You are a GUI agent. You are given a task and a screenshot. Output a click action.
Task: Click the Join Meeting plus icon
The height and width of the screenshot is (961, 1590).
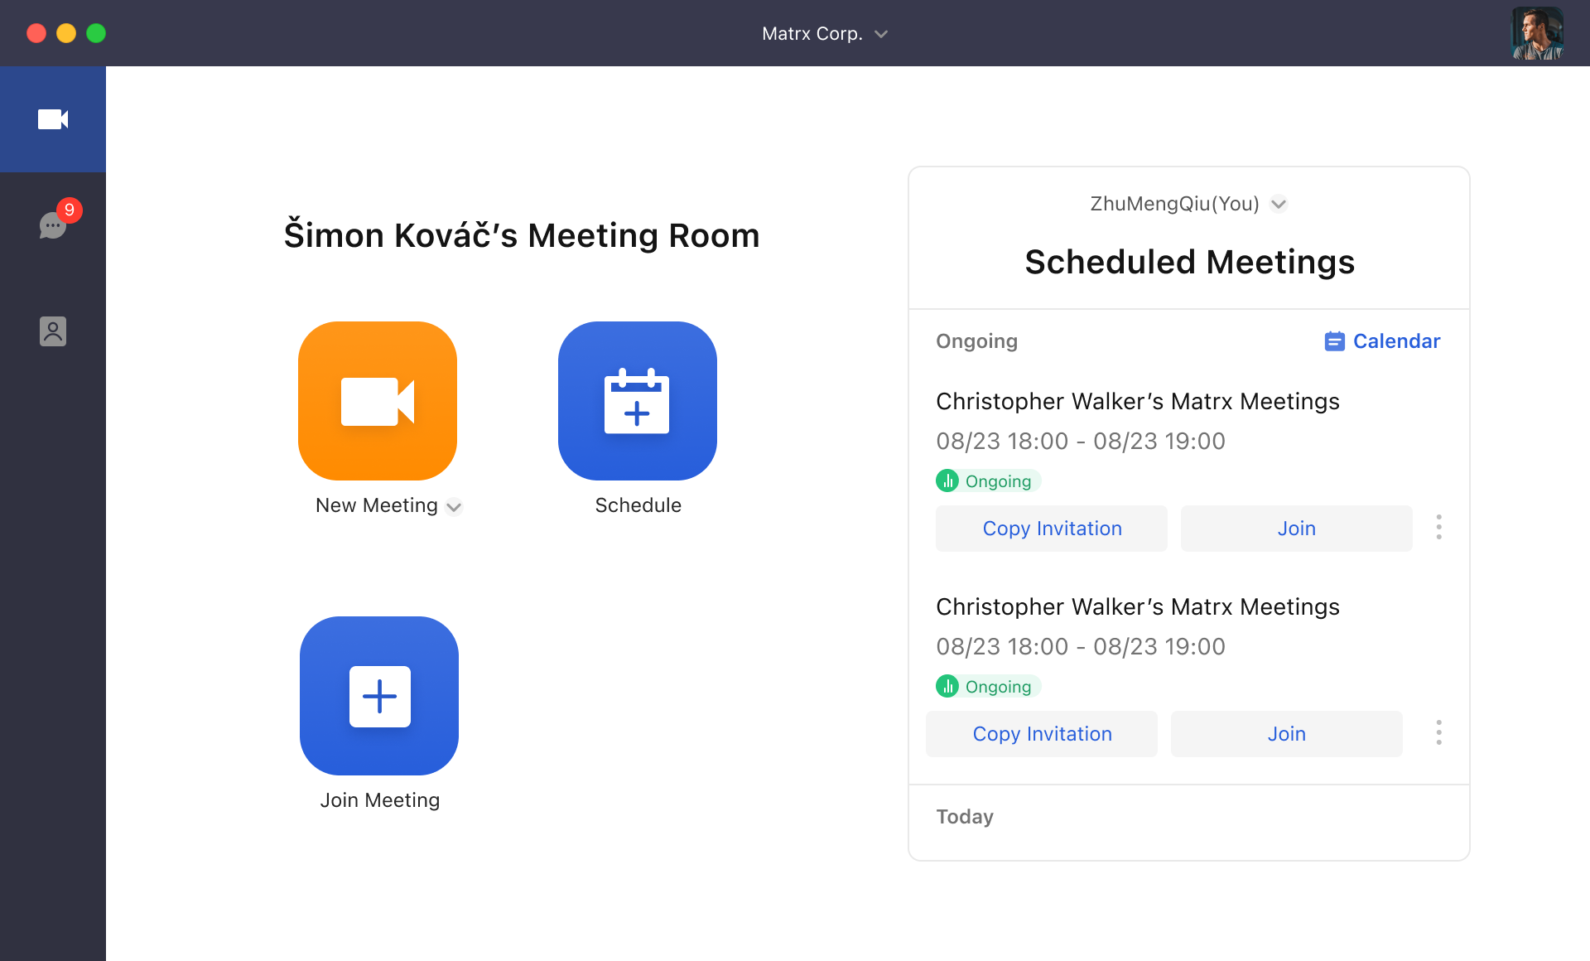tap(379, 696)
